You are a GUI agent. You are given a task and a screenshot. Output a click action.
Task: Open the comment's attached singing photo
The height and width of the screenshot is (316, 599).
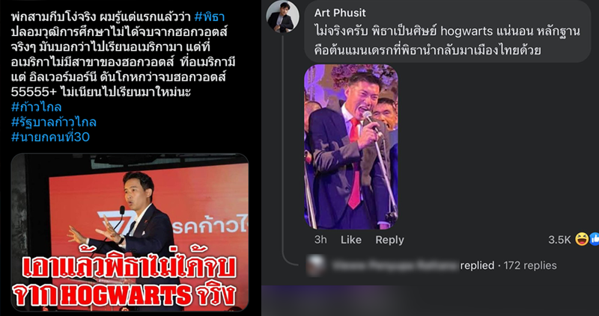[350, 146]
